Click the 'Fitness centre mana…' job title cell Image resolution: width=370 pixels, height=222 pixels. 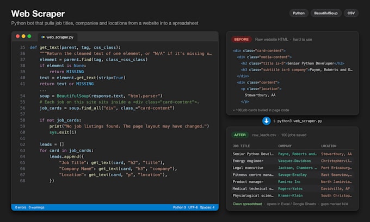(253, 175)
